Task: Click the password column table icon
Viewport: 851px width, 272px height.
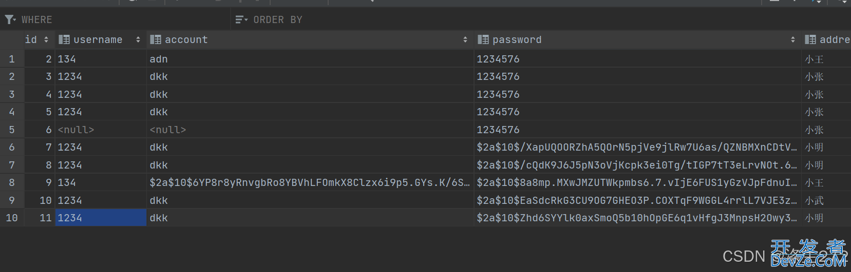Action: point(483,39)
